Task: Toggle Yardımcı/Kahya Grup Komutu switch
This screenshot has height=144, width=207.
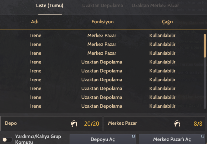Action: click(x=7, y=140)
